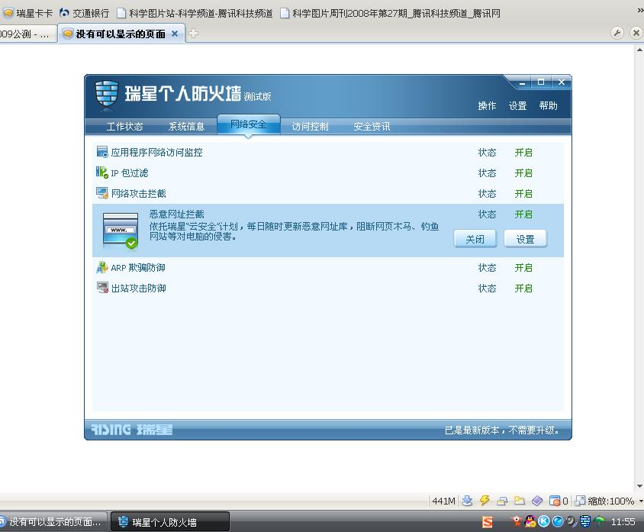Click the sparkle new-window status bar icon
The image size is (644, 532).
pyautogui.click(x=520, y=501)
